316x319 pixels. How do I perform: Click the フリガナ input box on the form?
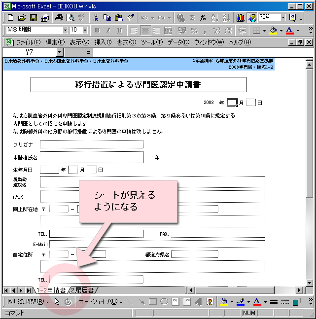(x=92, y=144)
